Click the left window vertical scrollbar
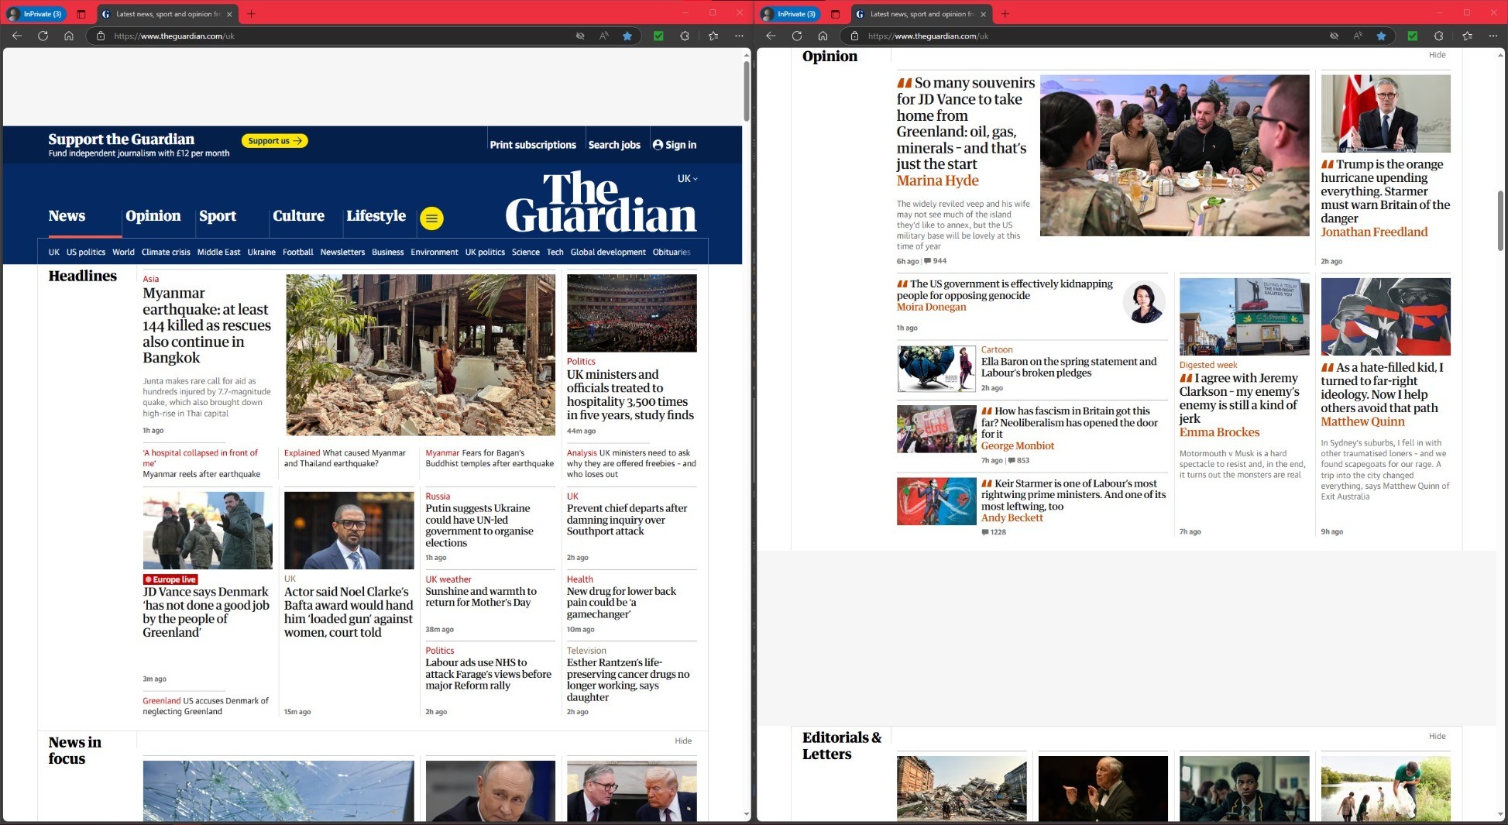Image resolution: width=1508 pixels, height=825 pixels. [747, 91]
